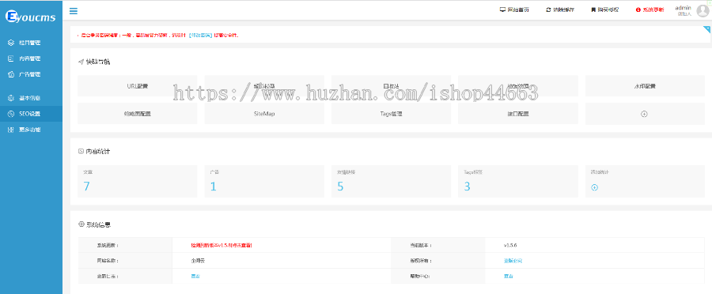
Task: Click the clear cache refresh icon
Action: tap(548, 9)
